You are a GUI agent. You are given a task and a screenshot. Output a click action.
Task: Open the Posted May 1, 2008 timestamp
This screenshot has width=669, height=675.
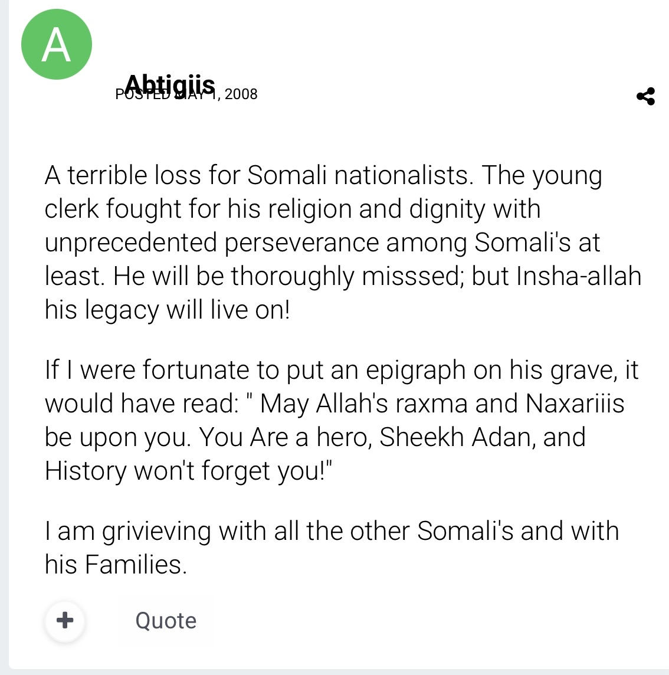pos(186,94)
